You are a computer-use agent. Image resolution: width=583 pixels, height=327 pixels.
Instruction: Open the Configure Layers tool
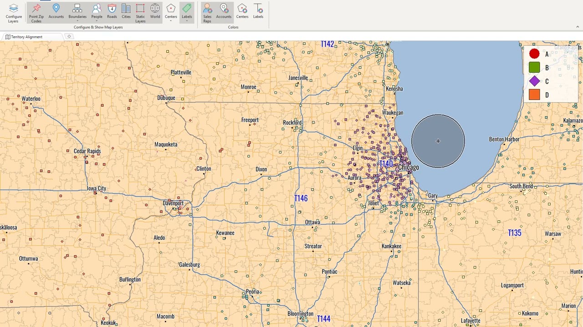pos(13,13)
